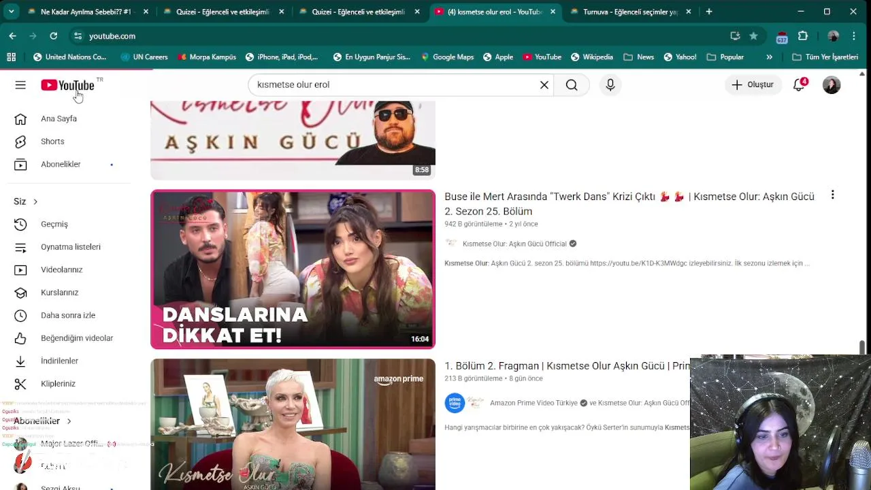Viewport: 871px width, 490px height.
Task: Show more bookmarks with double chevron
Action: click(x=769, y=57)
